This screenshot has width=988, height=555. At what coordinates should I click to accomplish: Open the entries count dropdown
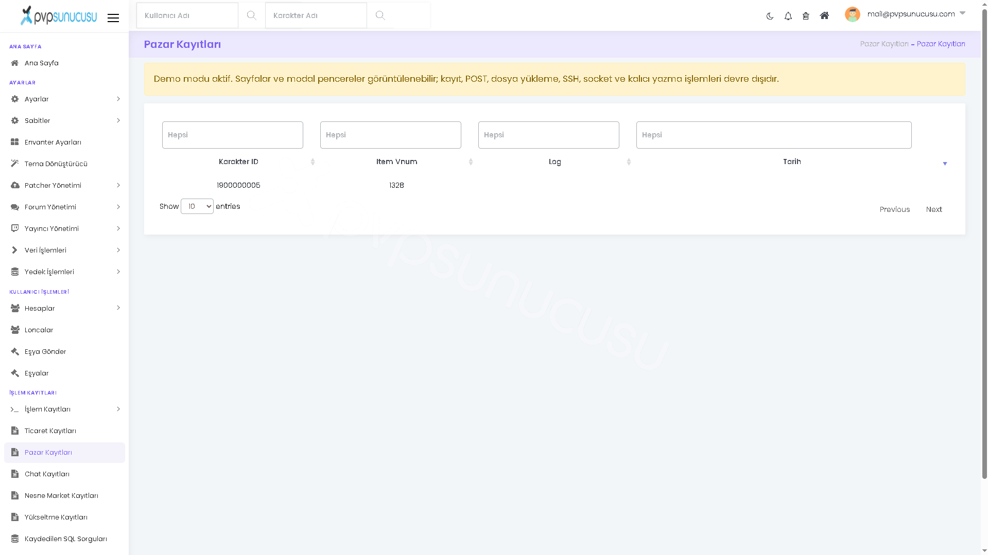tap(197, 206)
